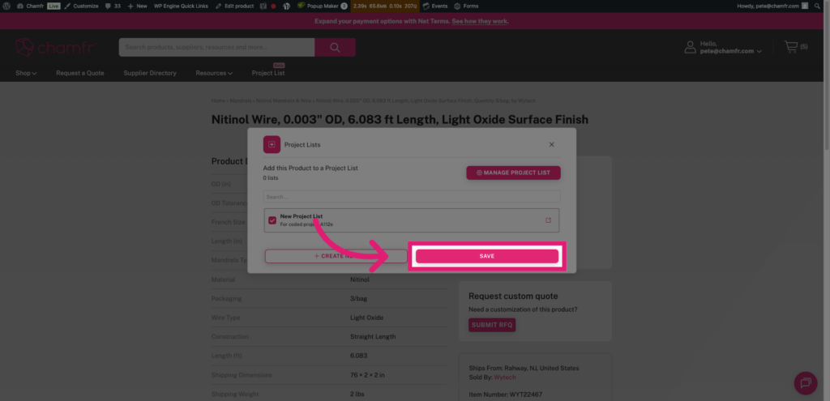The width and height of the screenshot is (830, 401).
Task: Click the '2 lbs' shipping weight value
Action: coord(357,395)
